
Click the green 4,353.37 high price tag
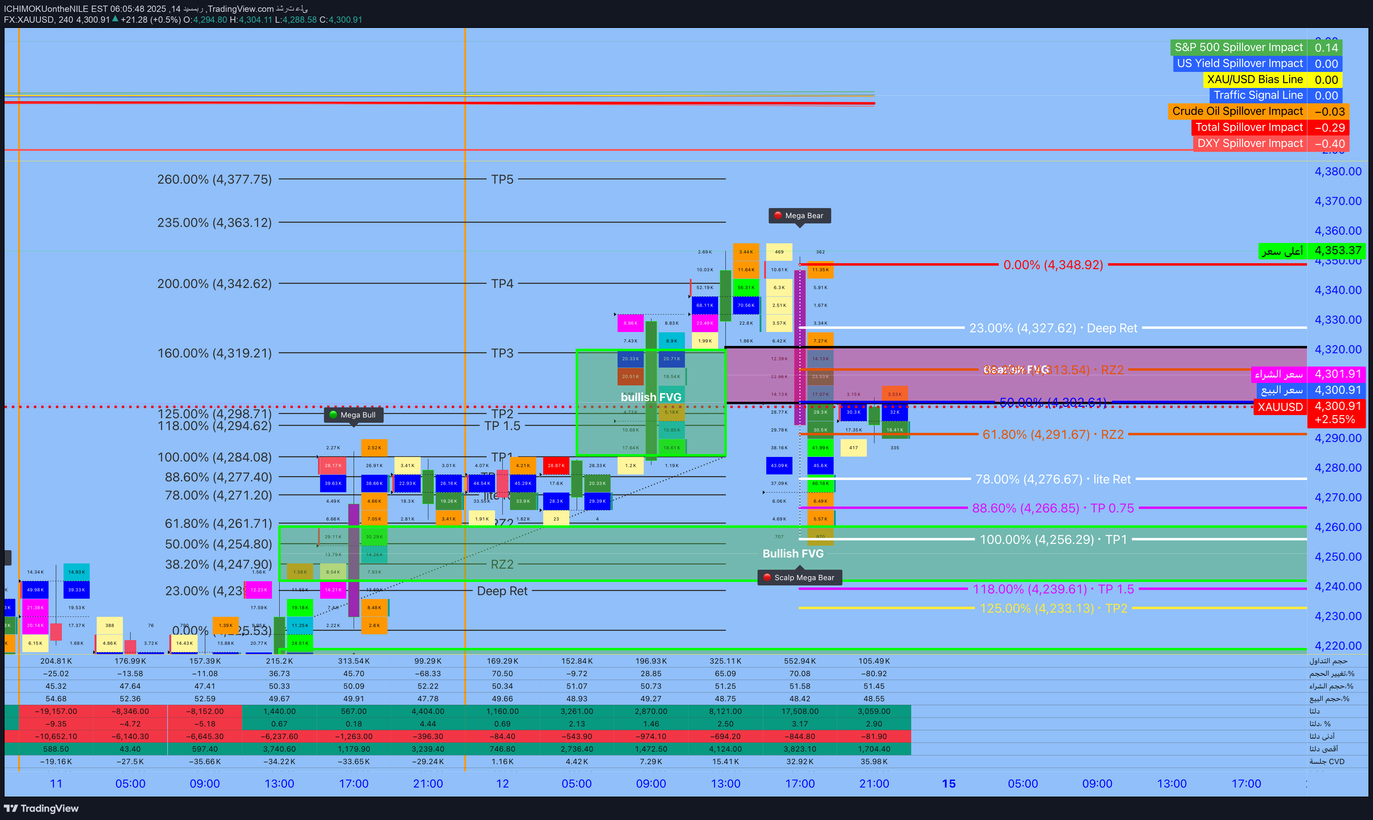click(x=1337, y=251)
